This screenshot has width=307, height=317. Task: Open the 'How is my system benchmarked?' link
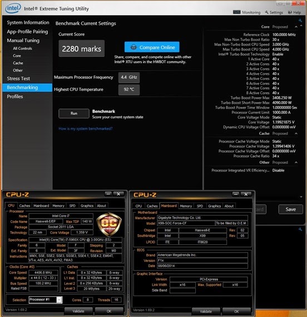tap(86, 129)
